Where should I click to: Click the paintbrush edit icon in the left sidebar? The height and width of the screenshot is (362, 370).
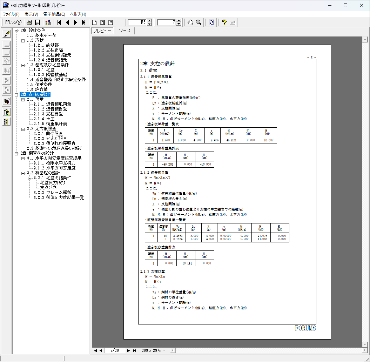tap(6, 34)
